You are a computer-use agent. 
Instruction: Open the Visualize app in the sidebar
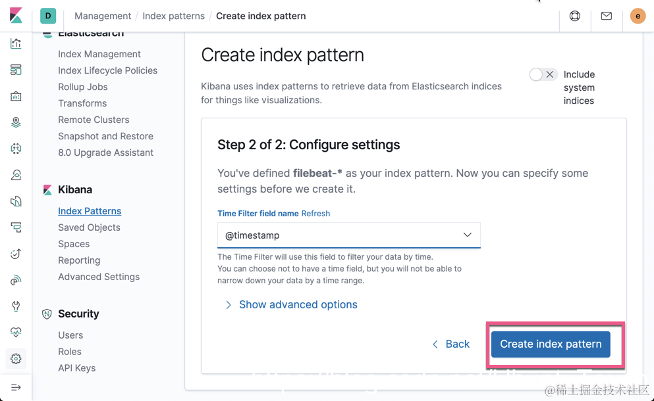[16, 44]
